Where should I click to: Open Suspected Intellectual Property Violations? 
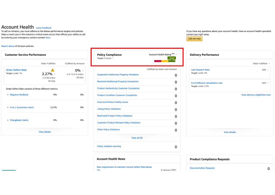[x=118, y=74]
